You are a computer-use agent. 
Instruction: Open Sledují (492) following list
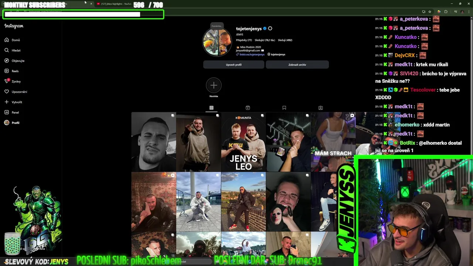[x=285, y=40]
